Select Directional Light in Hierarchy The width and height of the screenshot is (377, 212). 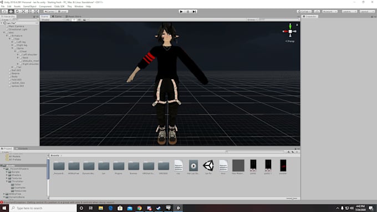tap(18, 29)
